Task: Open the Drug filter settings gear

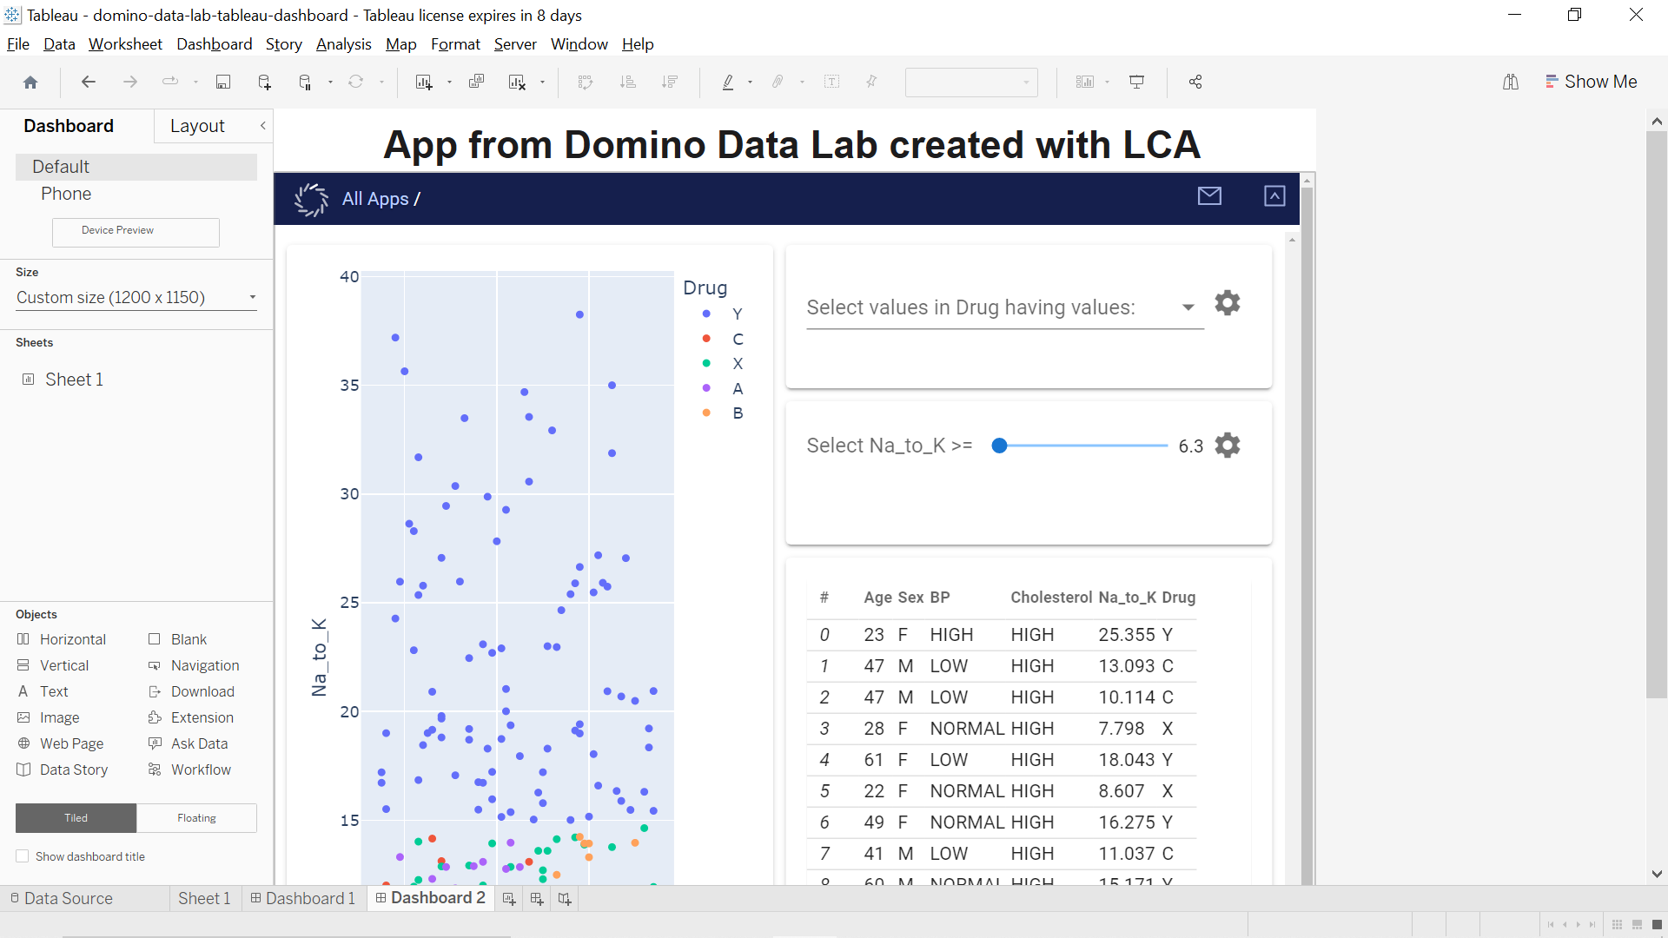Action: [x=1228, y=303]
